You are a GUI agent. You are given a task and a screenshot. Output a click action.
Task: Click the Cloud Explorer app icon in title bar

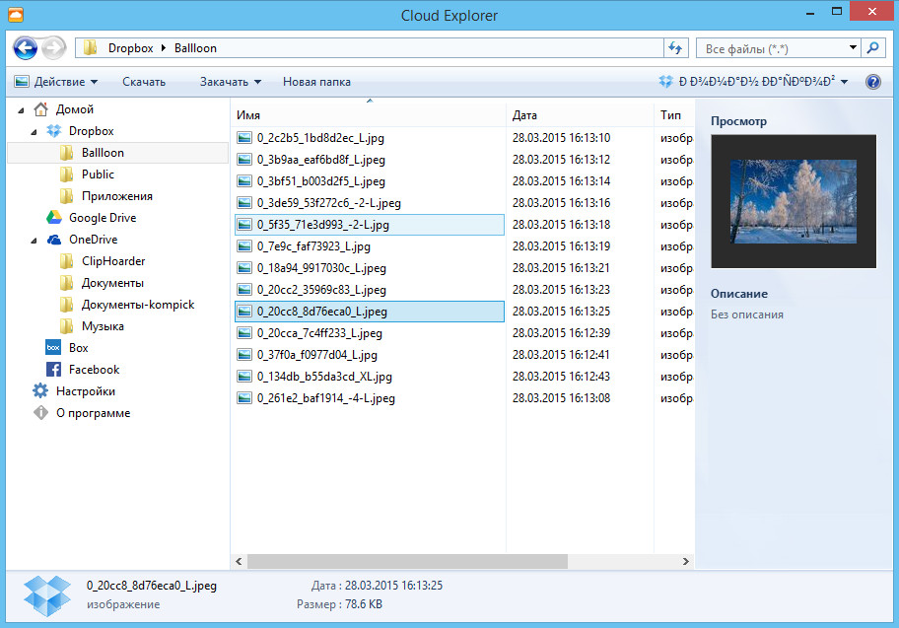[16, 15]
